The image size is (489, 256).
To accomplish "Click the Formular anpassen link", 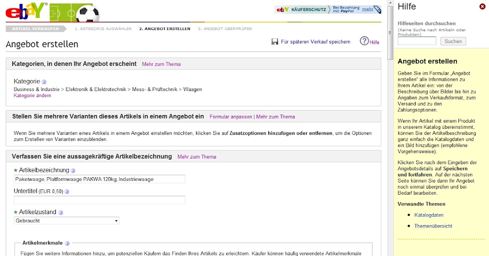I will pyautogui.click(x=231, y=117).
